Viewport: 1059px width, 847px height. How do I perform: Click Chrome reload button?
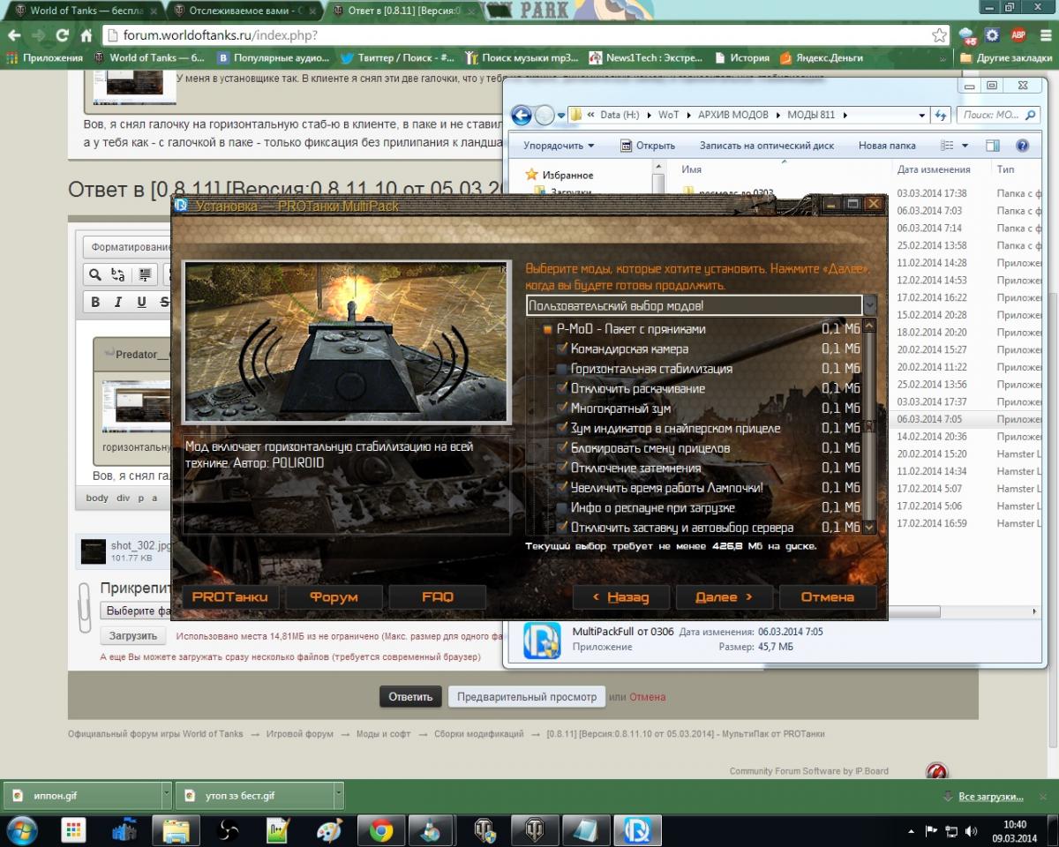62,36
